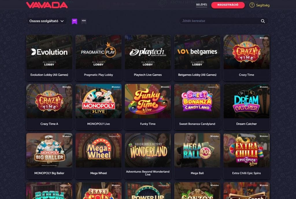Click the search magnifier icon
296x199 pixels.
pos(263,21)
